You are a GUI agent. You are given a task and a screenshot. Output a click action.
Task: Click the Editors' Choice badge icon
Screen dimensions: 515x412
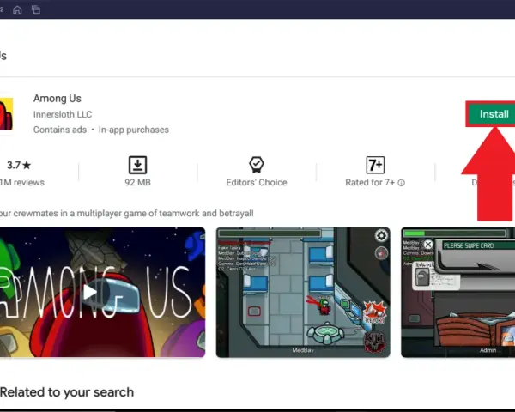256,165
